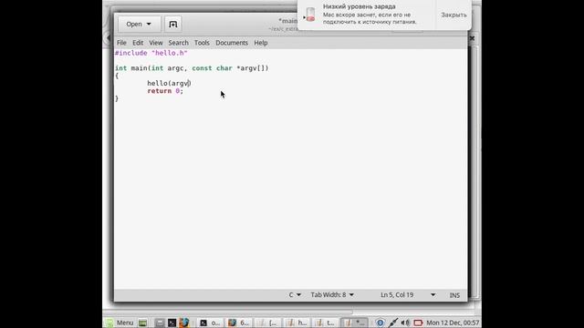Click the blue shield tray icon
The width and height of the screenshot is (584, 328).
380,323
